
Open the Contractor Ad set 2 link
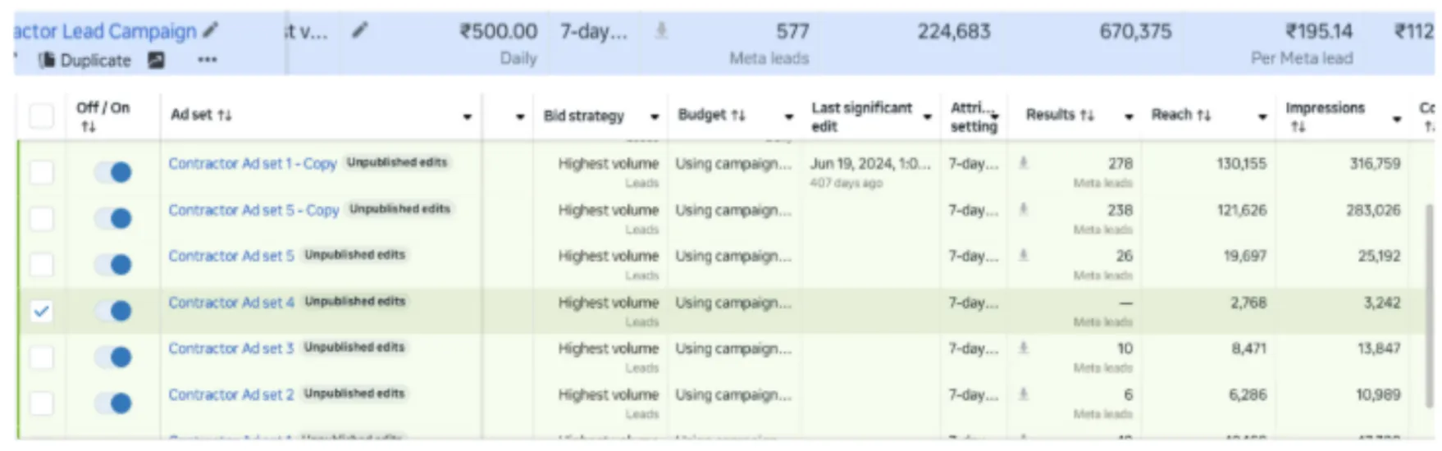coord(230,395)
